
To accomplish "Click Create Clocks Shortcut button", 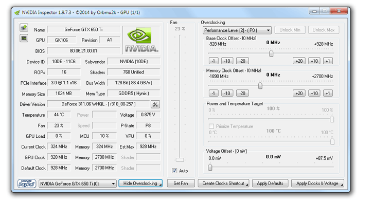I will click(x=223, y=183).
